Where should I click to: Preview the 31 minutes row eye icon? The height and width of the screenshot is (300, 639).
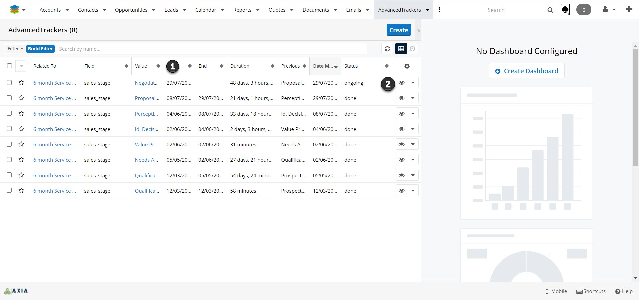pyautogui.click(x=402, y=144)
